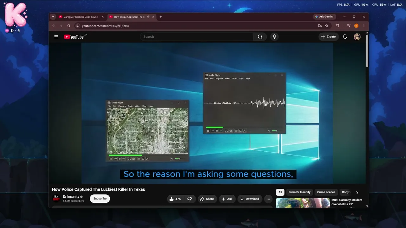Go forward in browser history
This screenshot has height=228, width=406.
pos(61,26)
